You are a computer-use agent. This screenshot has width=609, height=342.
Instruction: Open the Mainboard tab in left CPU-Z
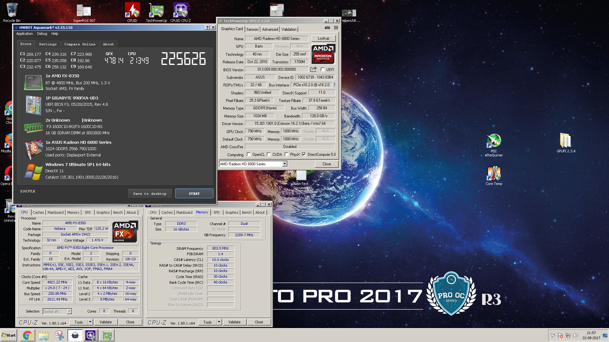(56, 212)
